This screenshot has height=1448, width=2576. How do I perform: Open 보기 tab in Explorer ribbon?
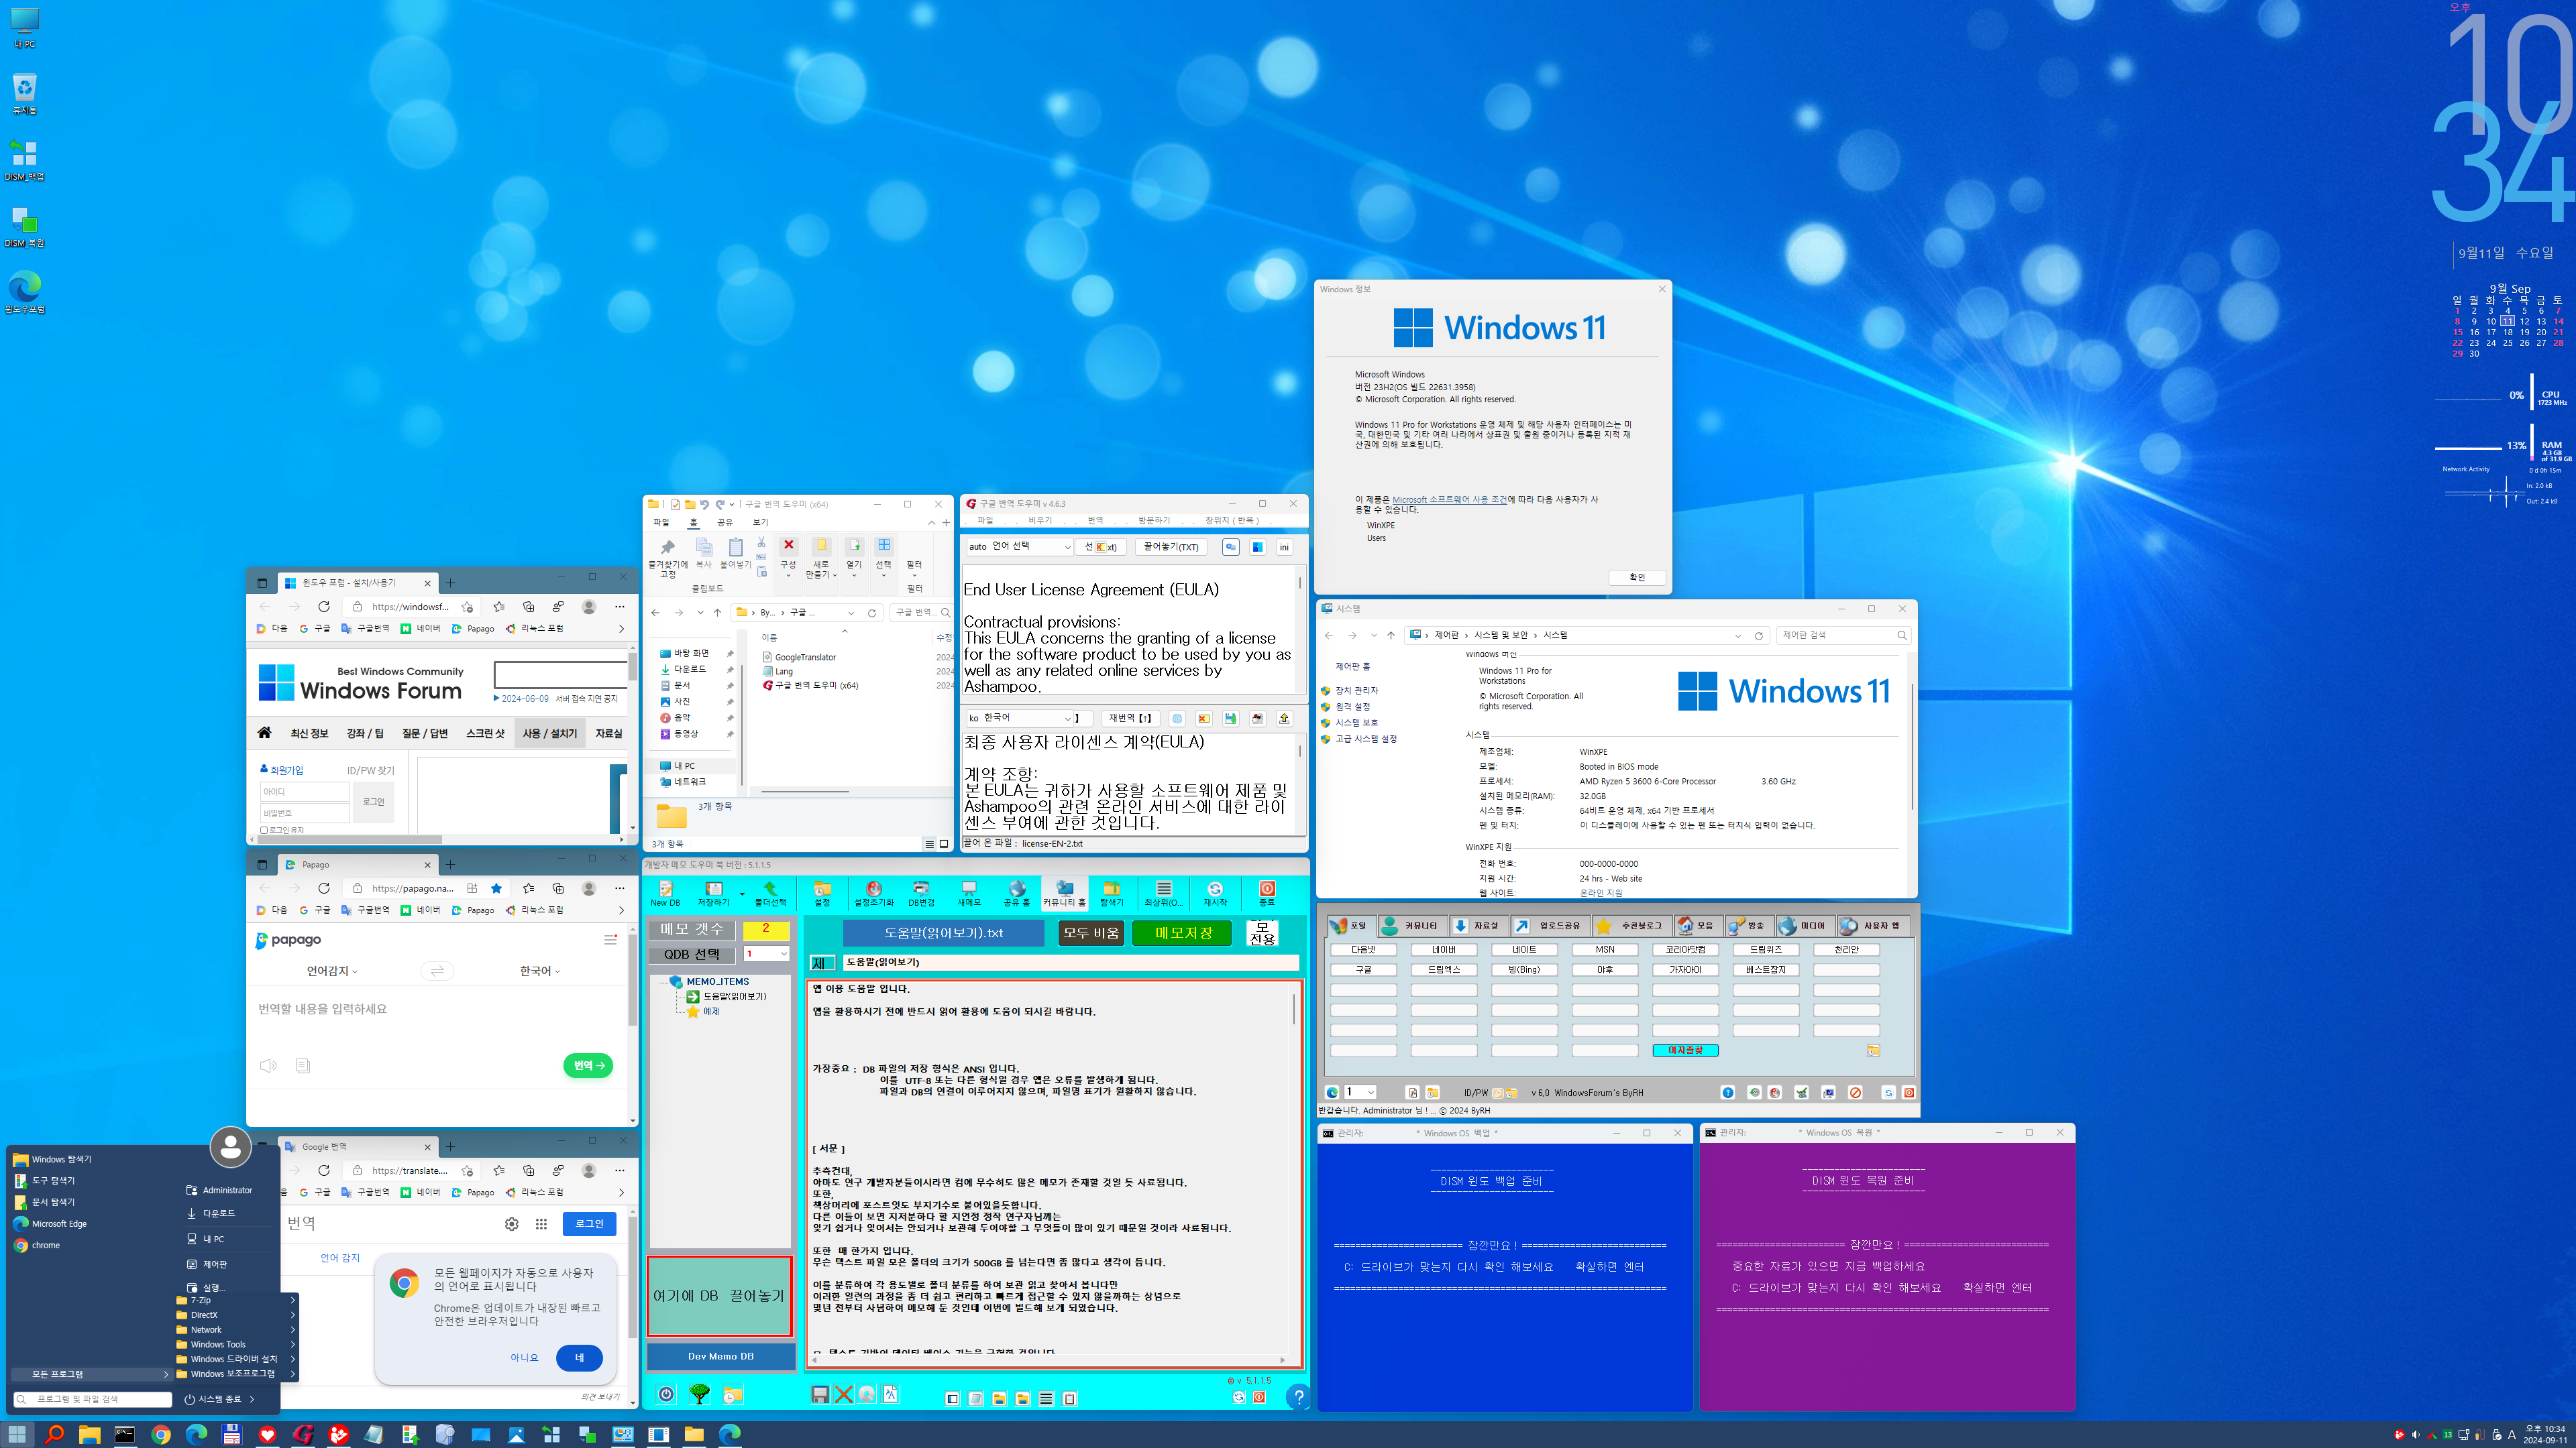760,523
